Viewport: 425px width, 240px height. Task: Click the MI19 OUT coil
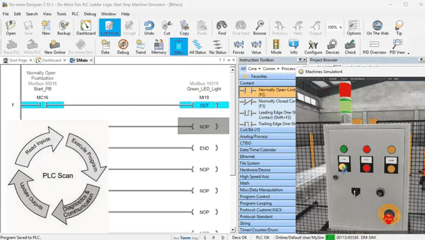click(205, 105)
